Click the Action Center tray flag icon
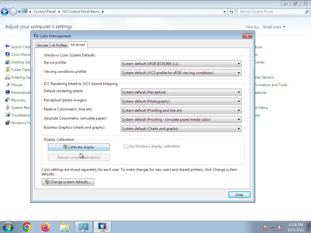 click(266, 227)
